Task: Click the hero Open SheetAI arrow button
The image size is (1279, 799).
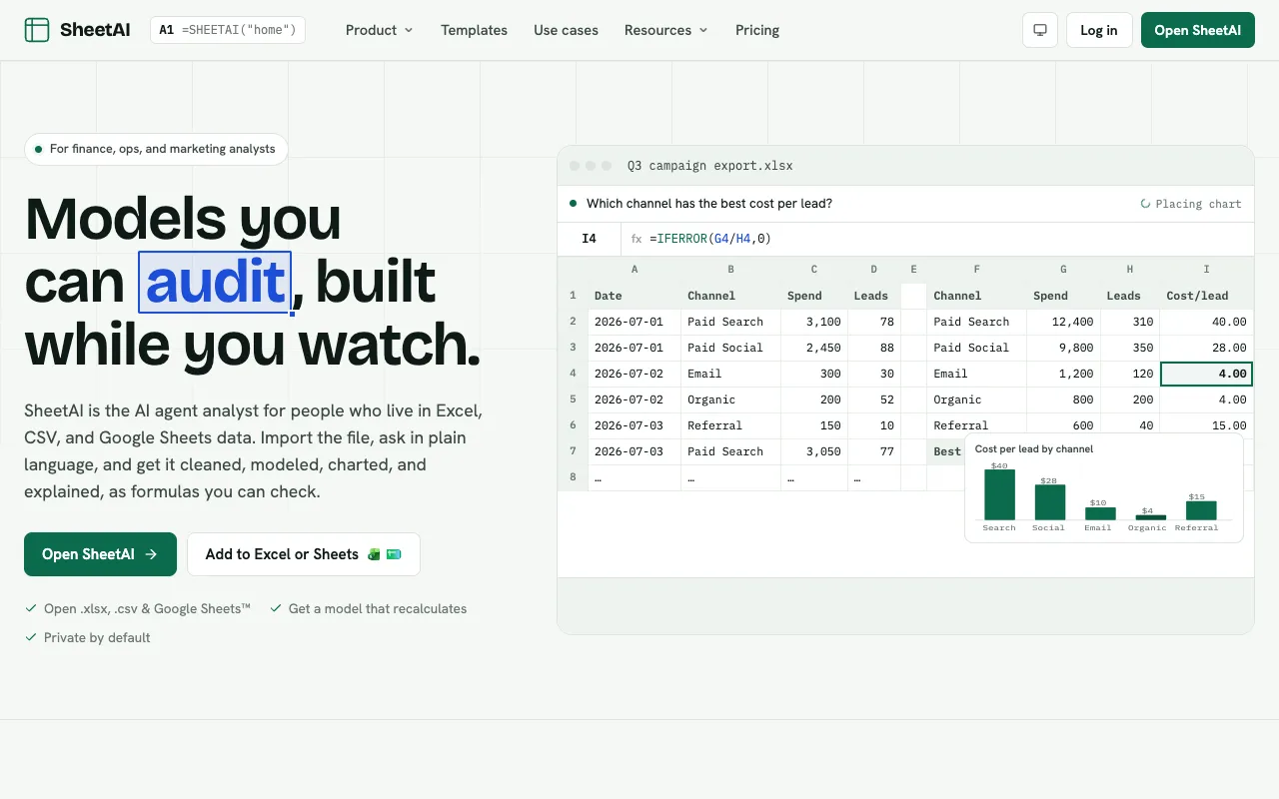Action: click(x=100, y=554)
